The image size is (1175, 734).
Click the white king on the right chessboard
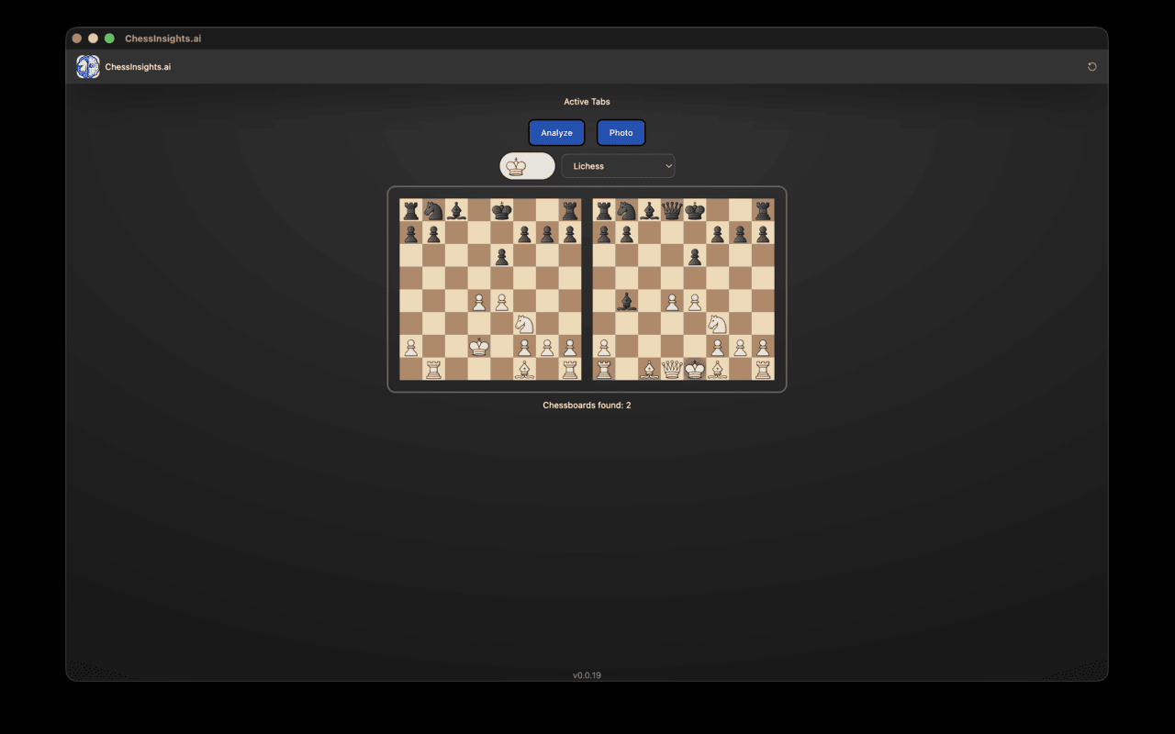point(695,369)
